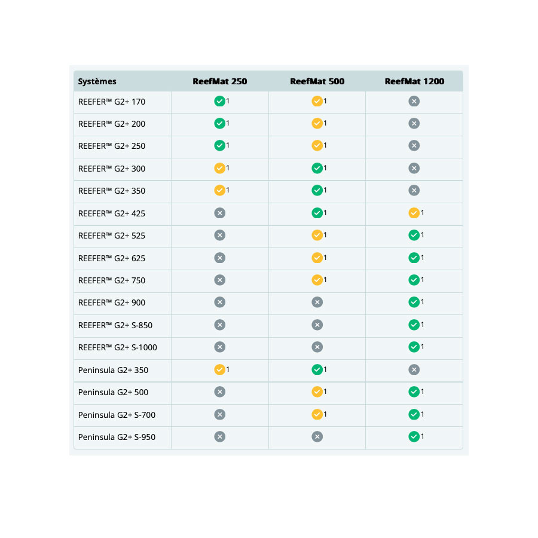The image size is (538, 538).
Task: Click green check for REEFER G2+ S-850 ReefMat 1200
Action: [x=414, y=325]
